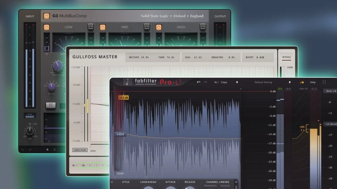The height and width of the screenshot is (189, 337).
Task: Click the MultiBusComp undo arrow
Action: [x=23, y=150]
